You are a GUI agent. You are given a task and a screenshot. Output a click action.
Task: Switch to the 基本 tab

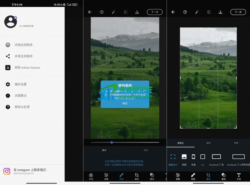104,150
